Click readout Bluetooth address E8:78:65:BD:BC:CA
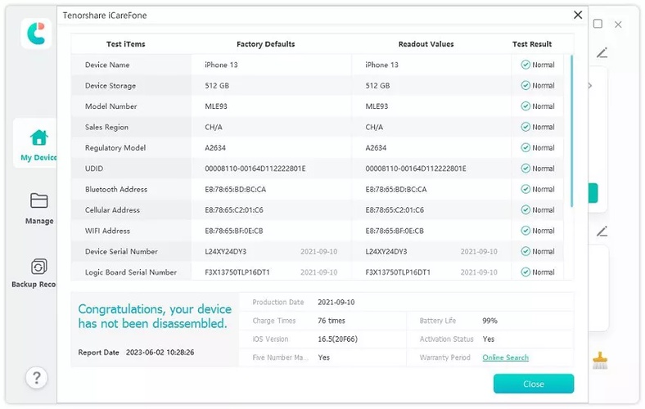The width and height of the screenshot is (645, 409). pos(396,189)
